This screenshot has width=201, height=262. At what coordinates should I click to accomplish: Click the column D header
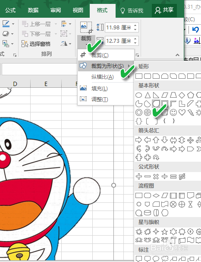coord(15,84)
